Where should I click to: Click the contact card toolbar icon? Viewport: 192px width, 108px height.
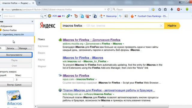click(x=126, y=16)
